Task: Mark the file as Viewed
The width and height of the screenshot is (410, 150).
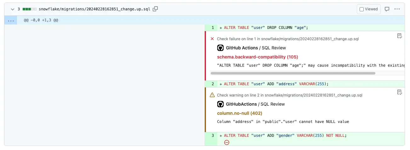Action: pos(362,9)
